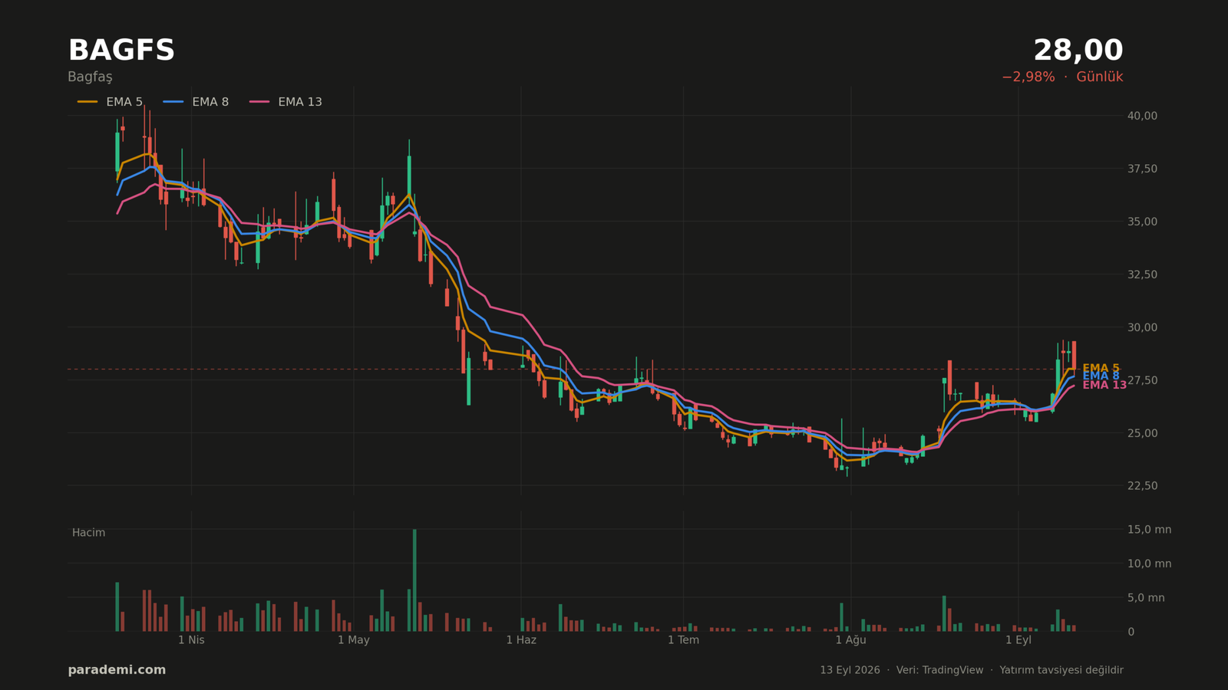Click the Bagfaş company name subtitle
1228x690 pixels.
pyautogui.click(x=90, y=77)
